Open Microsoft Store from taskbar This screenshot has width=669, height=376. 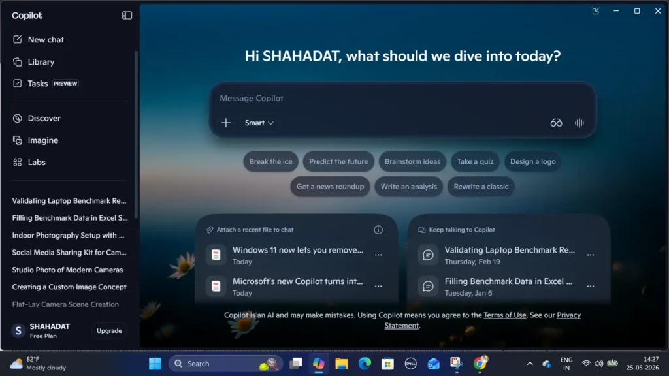click(387, 364)
